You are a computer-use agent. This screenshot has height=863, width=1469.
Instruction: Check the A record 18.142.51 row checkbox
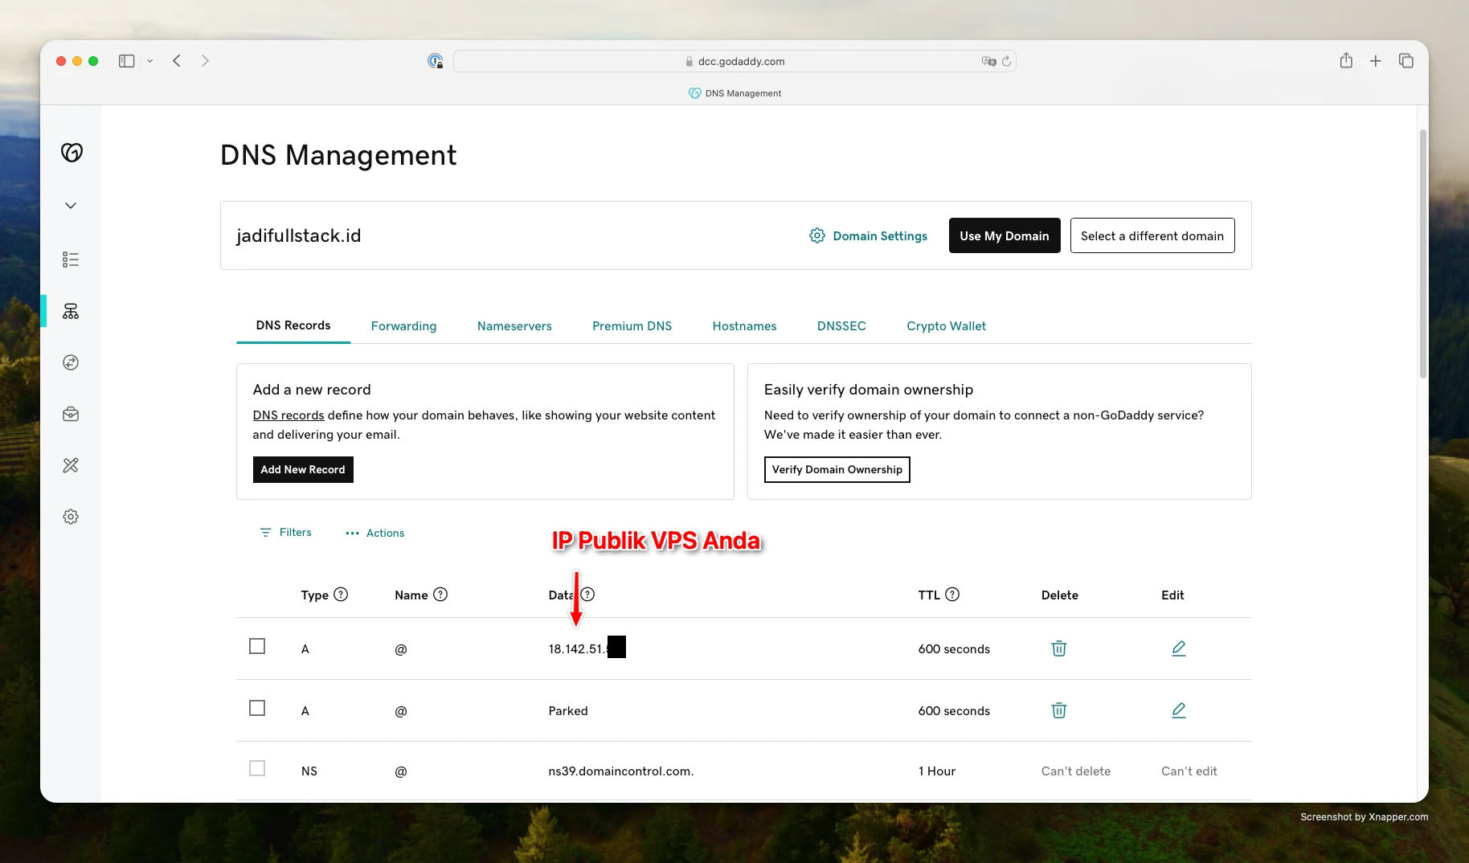coord(257,646)
